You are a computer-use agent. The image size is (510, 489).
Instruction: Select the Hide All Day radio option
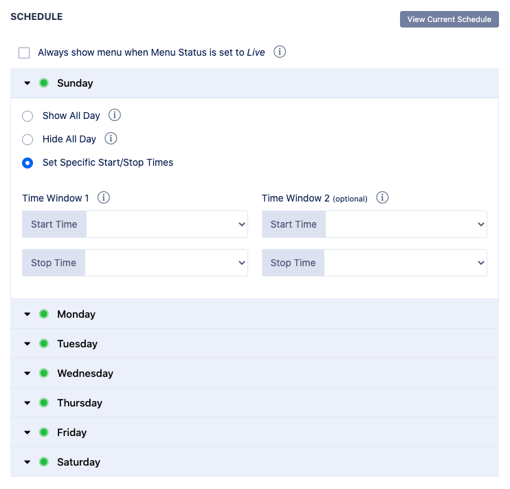pos(27,140)
